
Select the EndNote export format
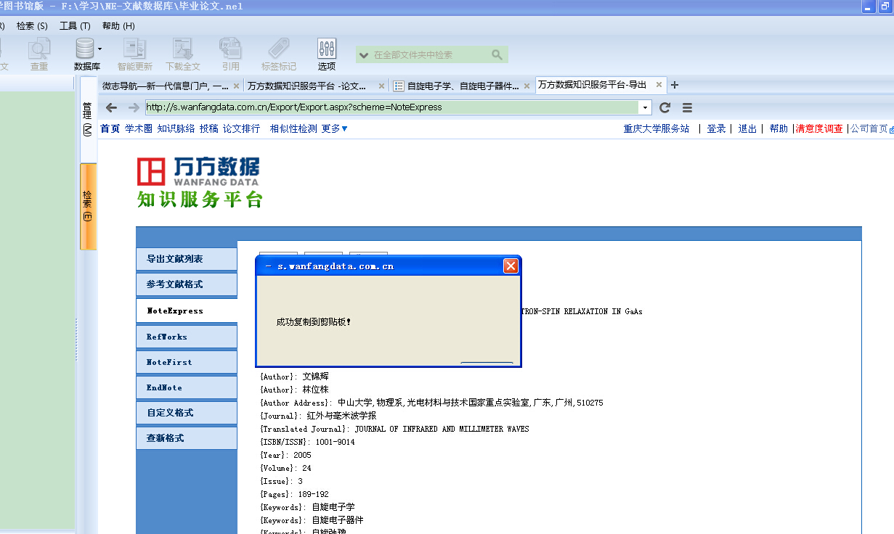point(187,387)
